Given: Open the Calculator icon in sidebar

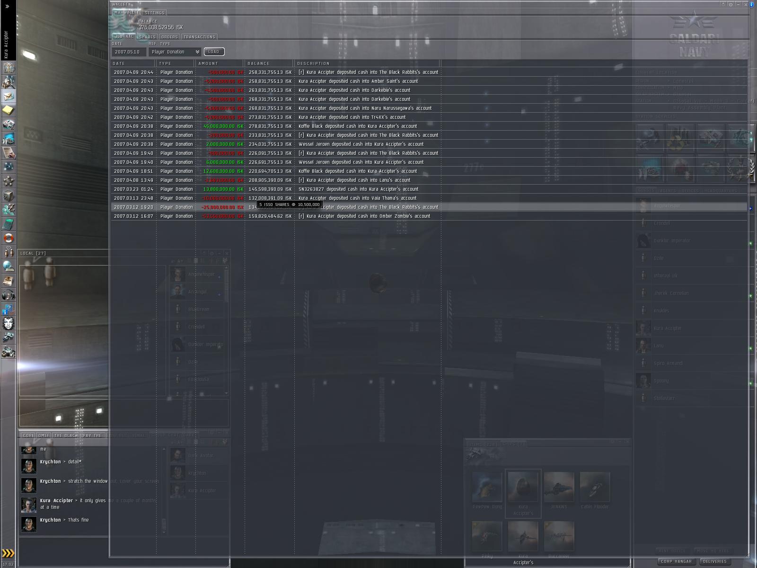Looking at the screenshot, I should pyautogui.click(x=9, y=224).
